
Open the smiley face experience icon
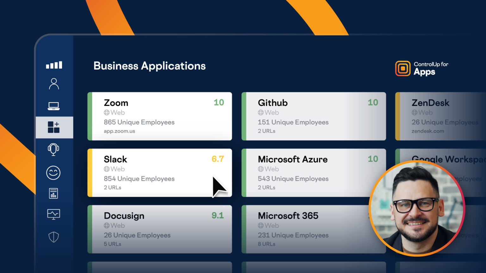(53, 173)
